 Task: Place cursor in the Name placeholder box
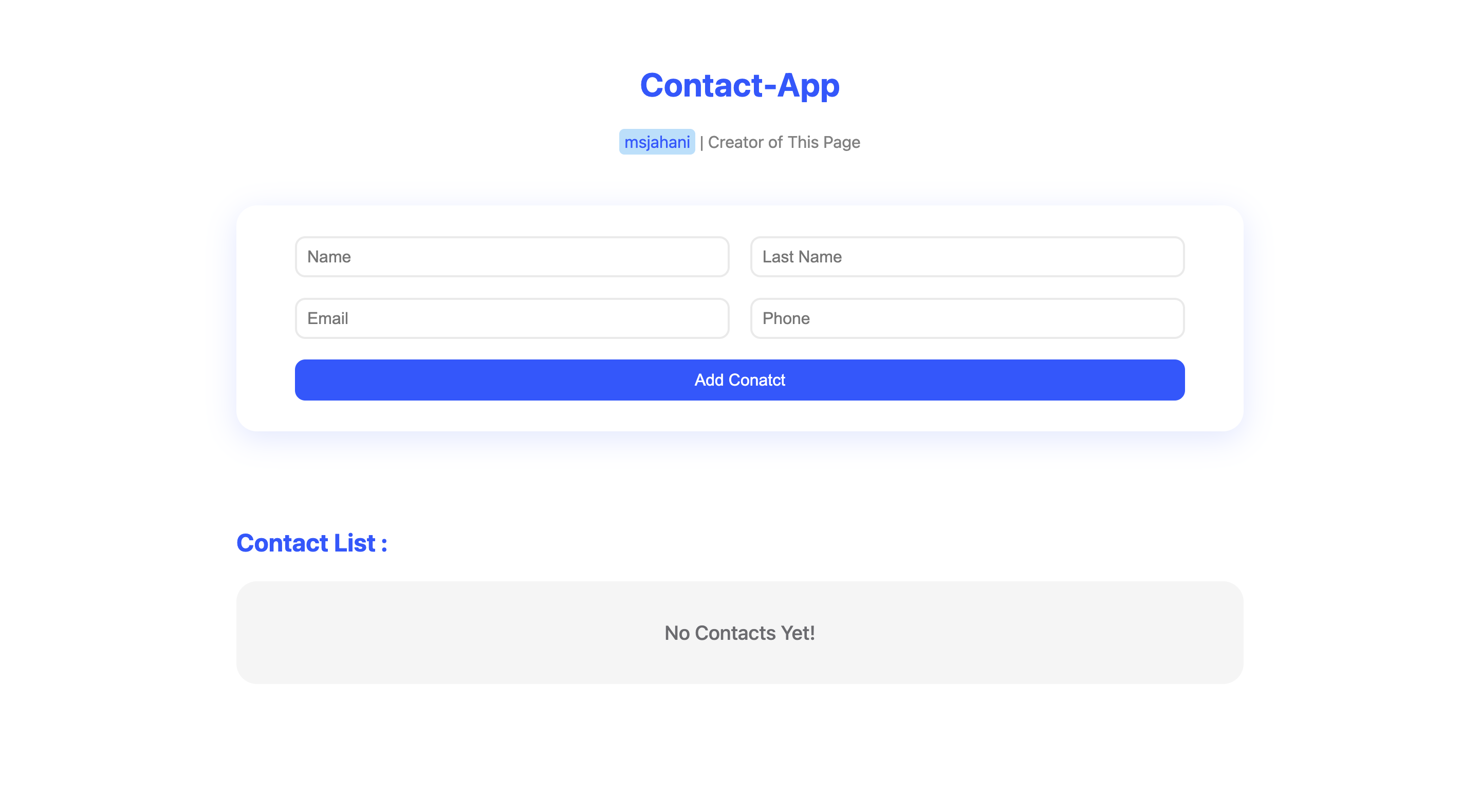click(512, 257)
